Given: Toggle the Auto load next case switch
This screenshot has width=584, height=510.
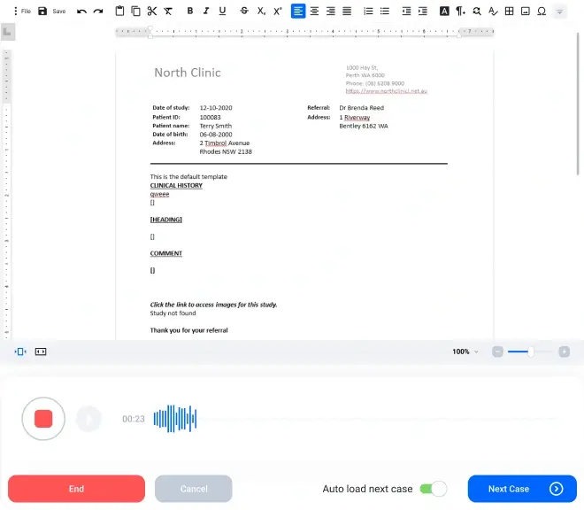Looking at the screenshot, I should tap(433, 489).
